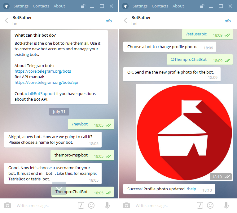
Task: Open bot commands slash icon in left window
Action: pyautogui.click(x=81, y=206)
